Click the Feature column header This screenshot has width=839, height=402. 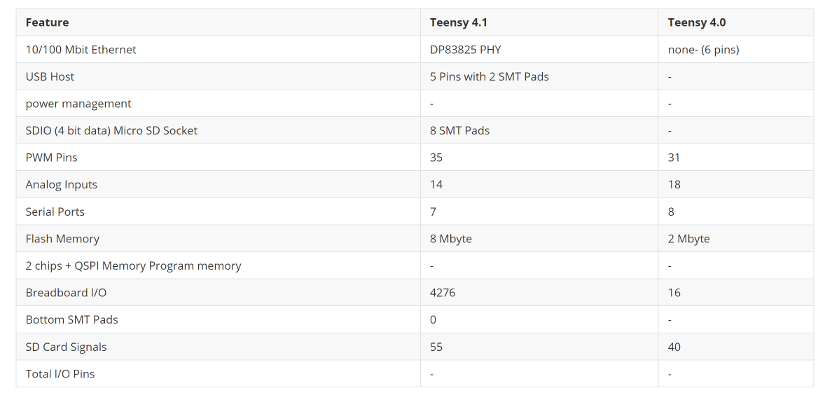click(x=47, y=22)
